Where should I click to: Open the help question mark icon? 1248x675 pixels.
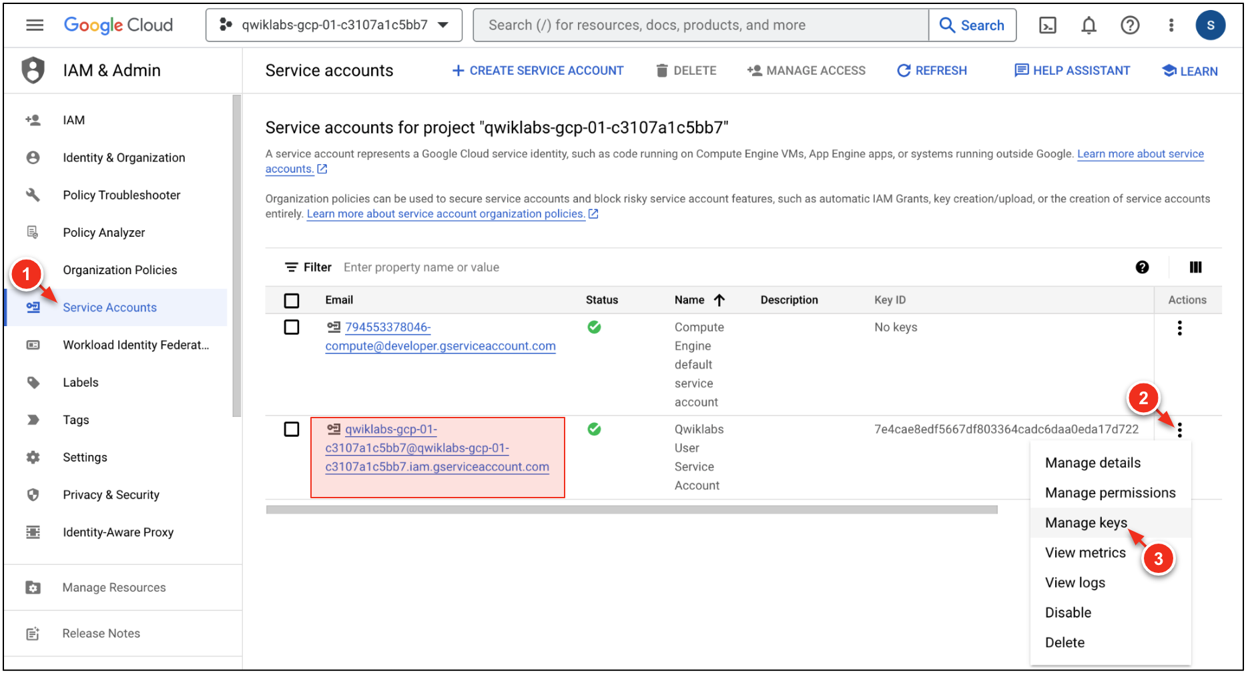(x=1130, y=25)
